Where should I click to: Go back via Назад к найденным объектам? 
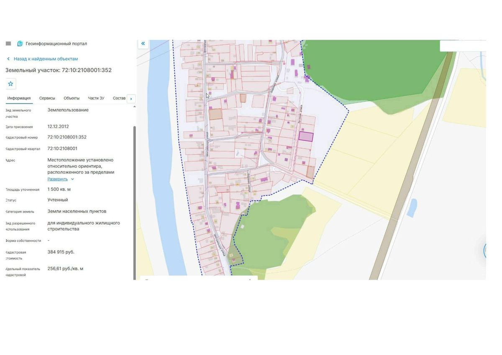[x=46, y=59]
